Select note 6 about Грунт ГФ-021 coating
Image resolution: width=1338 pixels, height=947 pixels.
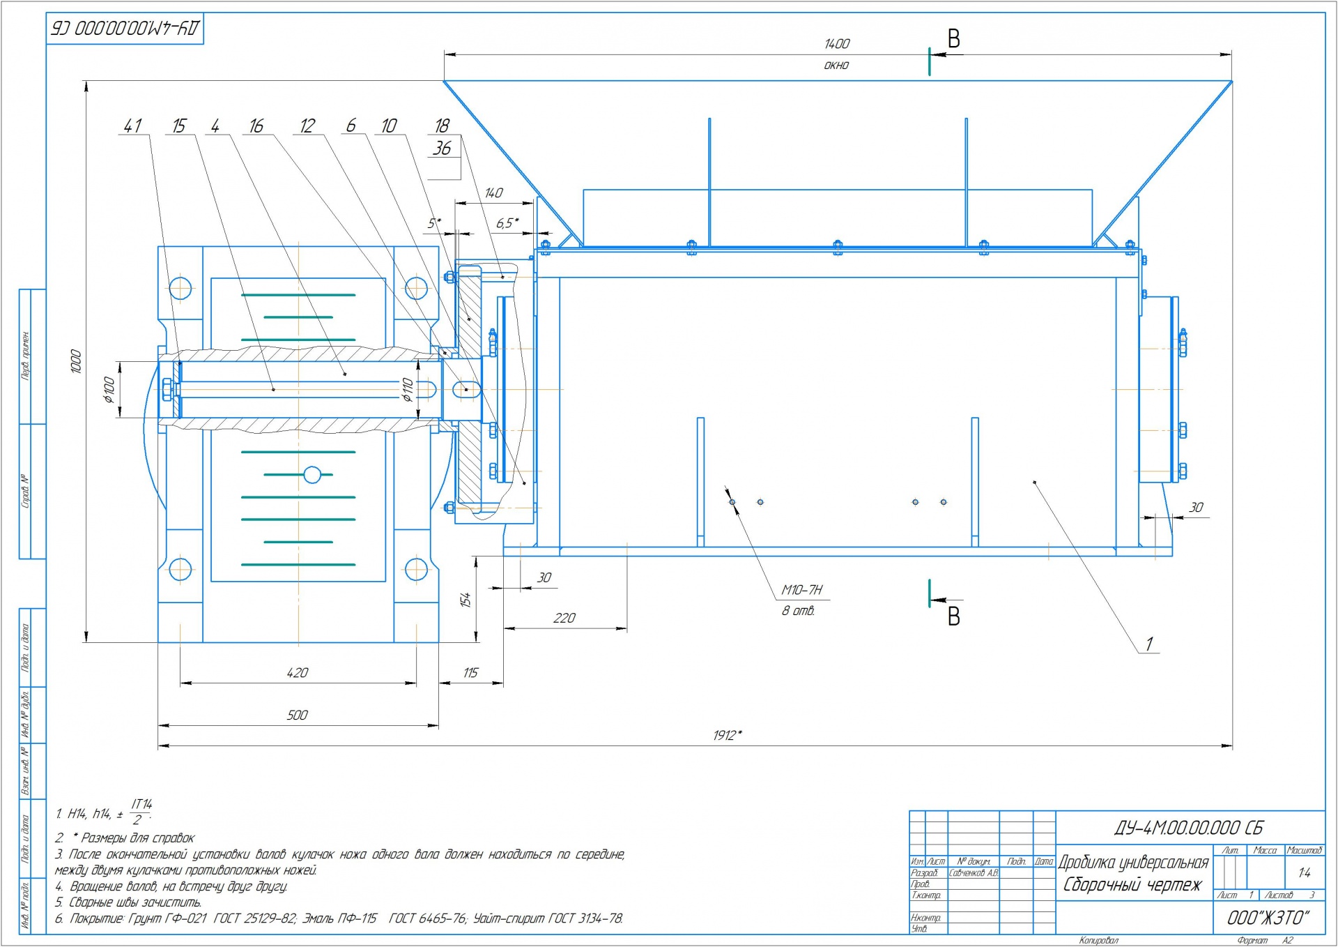point(339,918)
